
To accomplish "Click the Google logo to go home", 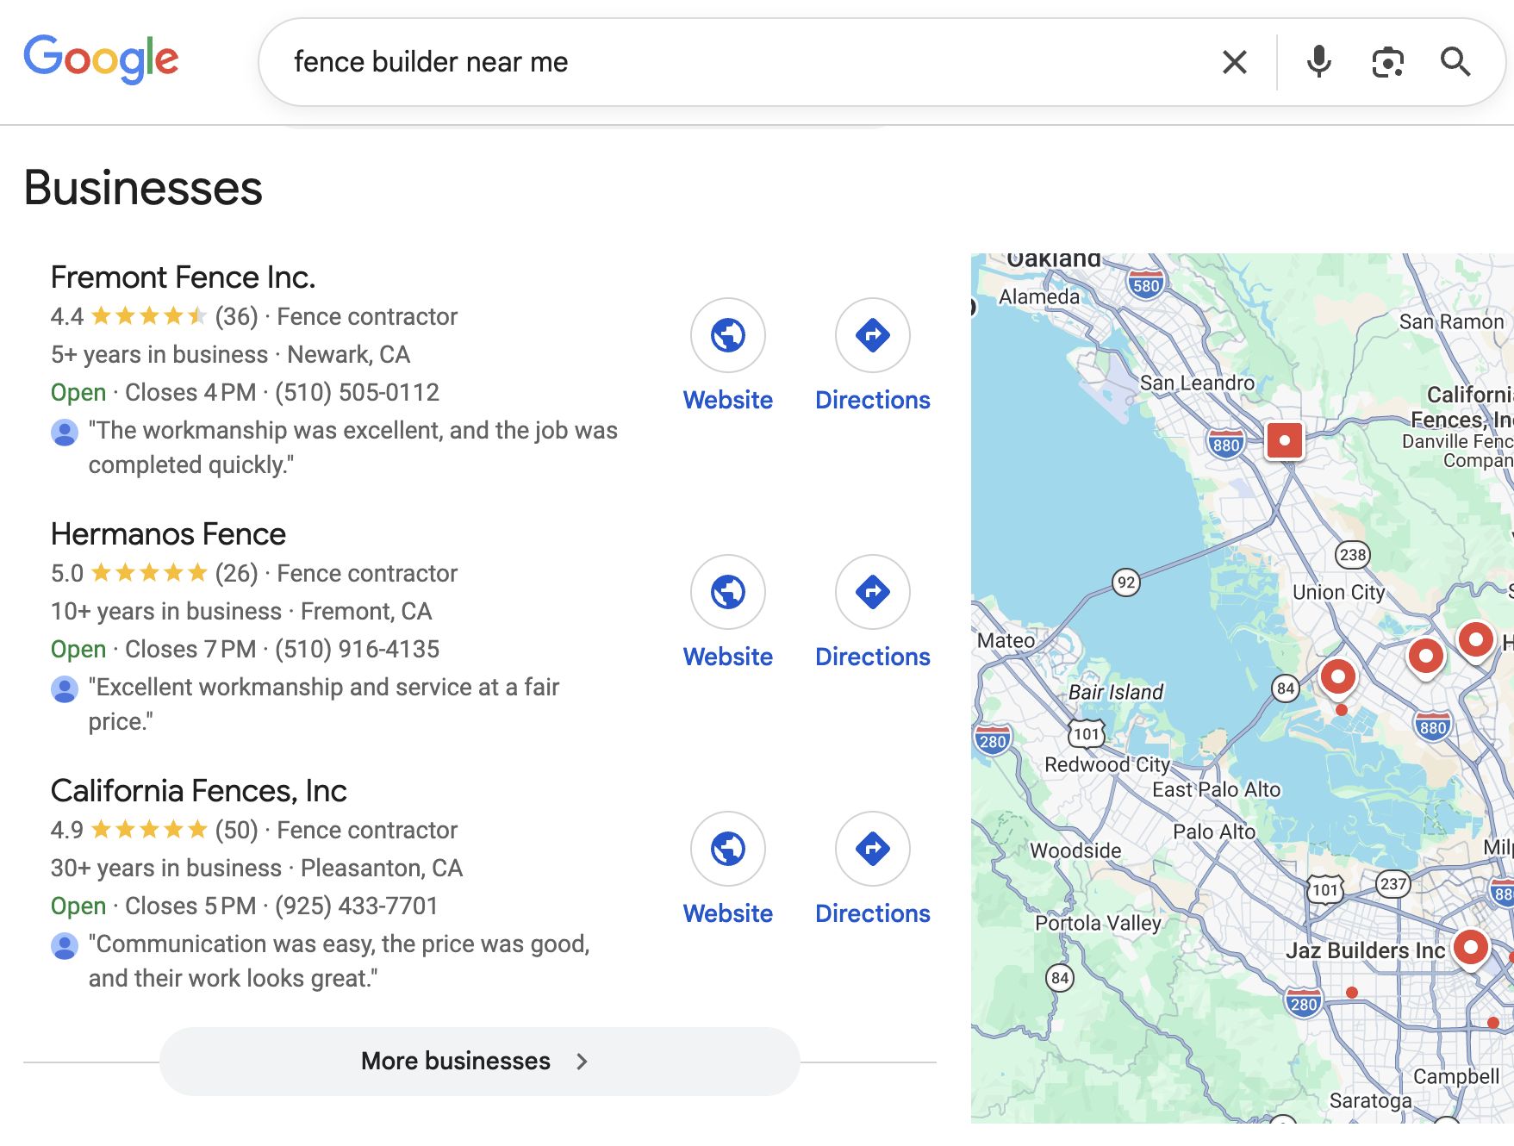I will coord(102,59).
